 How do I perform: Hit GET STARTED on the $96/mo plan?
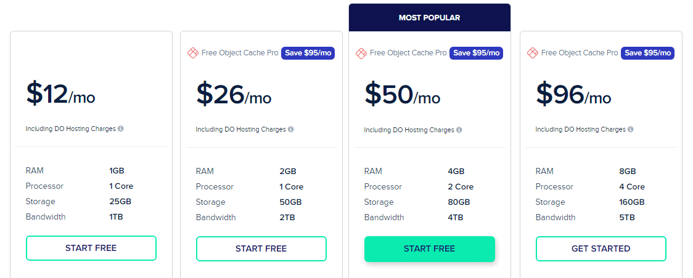601,248
